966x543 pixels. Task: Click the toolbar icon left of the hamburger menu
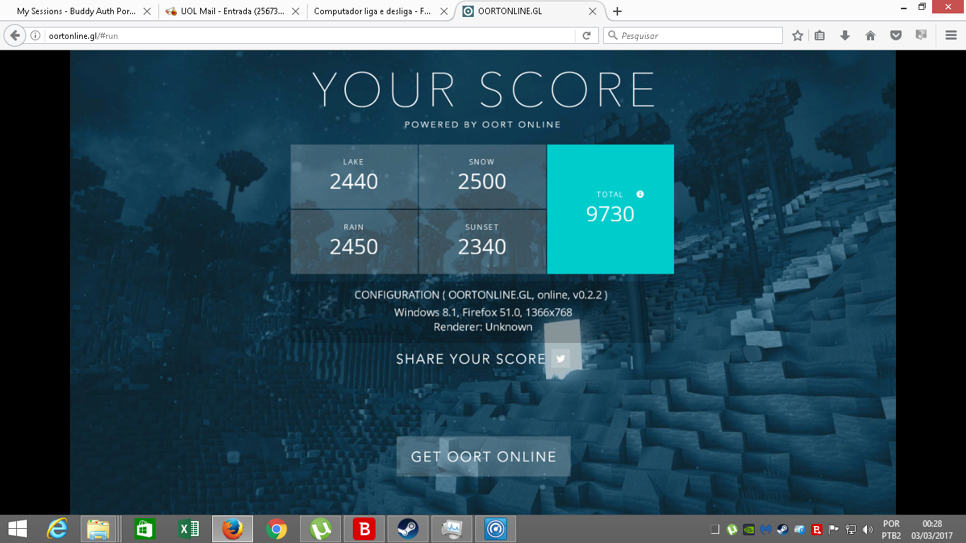point(921,35)
